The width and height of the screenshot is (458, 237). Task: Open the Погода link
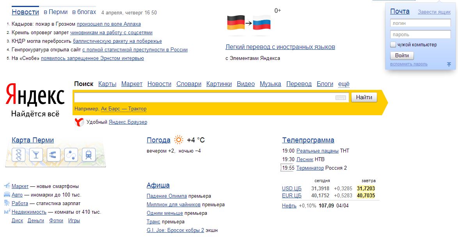(158, 140)
